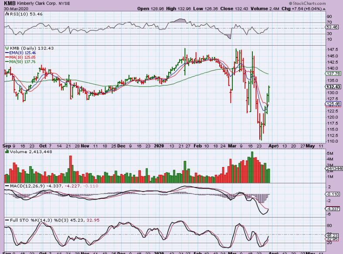Click the tall red volume bar in late October
Image resolution: width=343 pixels, height=254 pixels.
(71, 169)
